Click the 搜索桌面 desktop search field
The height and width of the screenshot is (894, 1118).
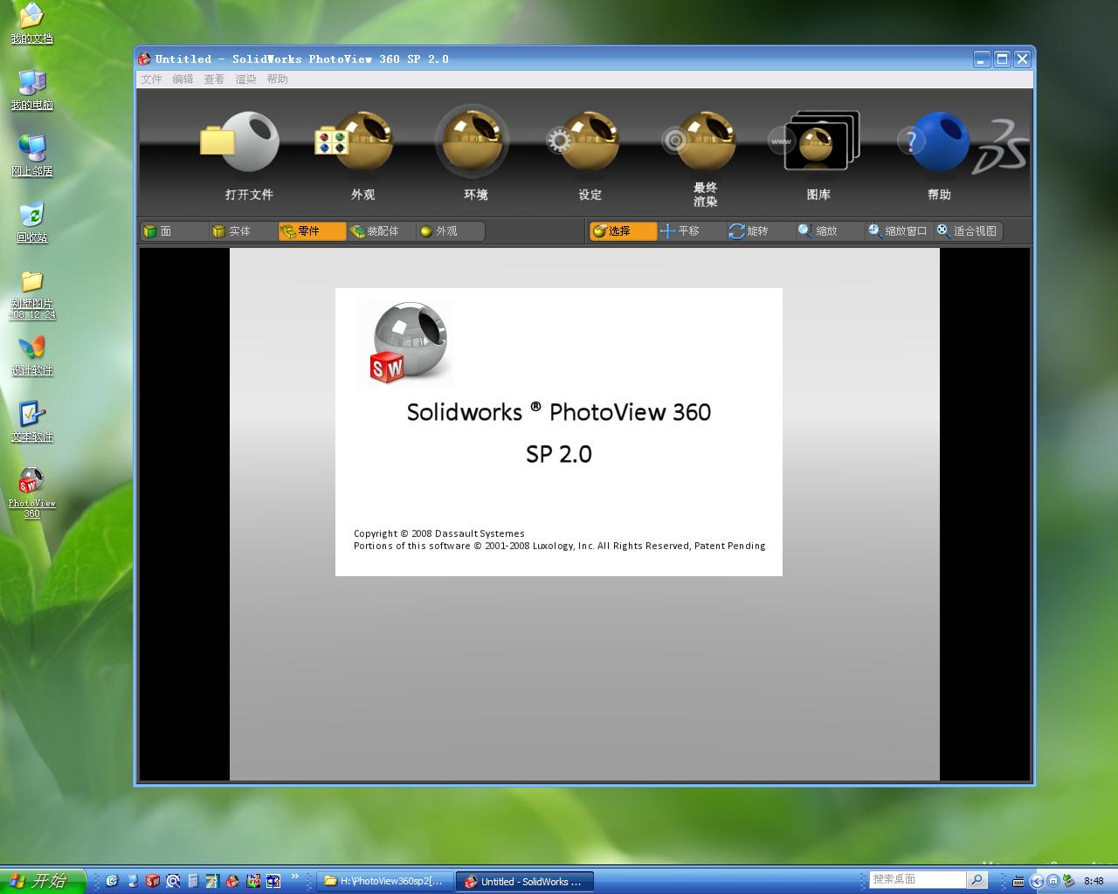[x=918, y=880]
